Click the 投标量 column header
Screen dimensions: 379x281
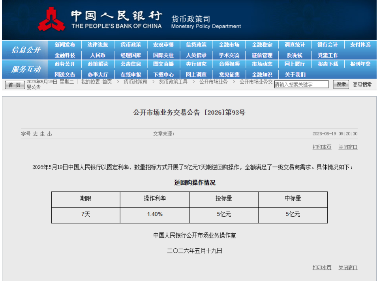point(224,199)
